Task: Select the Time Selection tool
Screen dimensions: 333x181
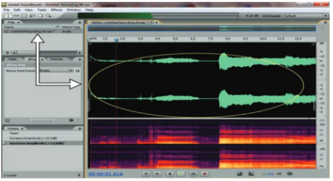Action: click(9, 16)
